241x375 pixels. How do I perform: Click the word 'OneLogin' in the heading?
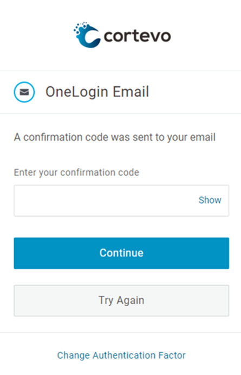[77, 92]
